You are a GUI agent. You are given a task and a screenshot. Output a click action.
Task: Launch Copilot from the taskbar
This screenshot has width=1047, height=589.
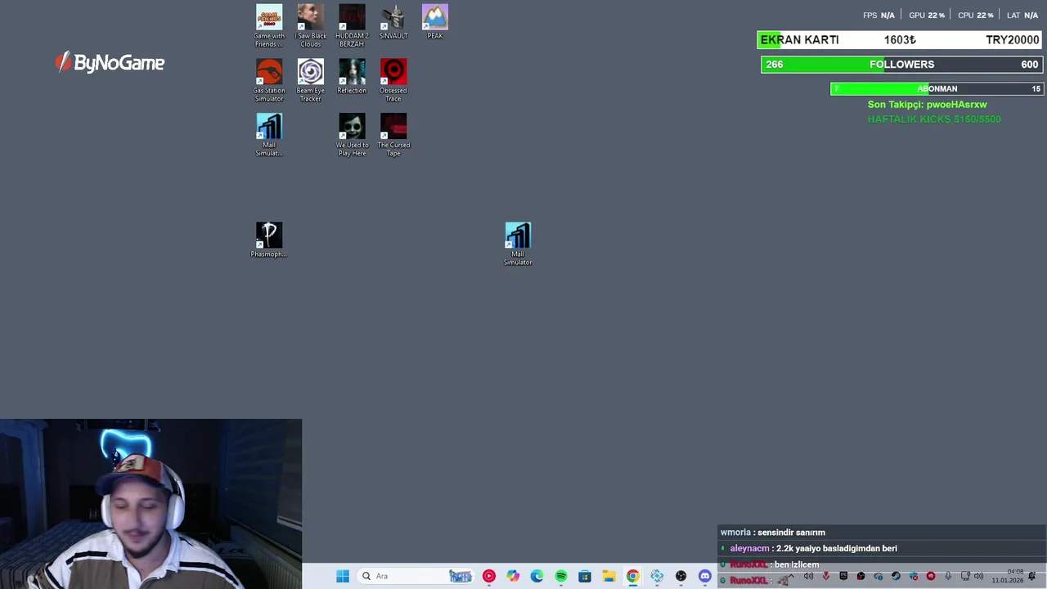(x=513, y=576)
